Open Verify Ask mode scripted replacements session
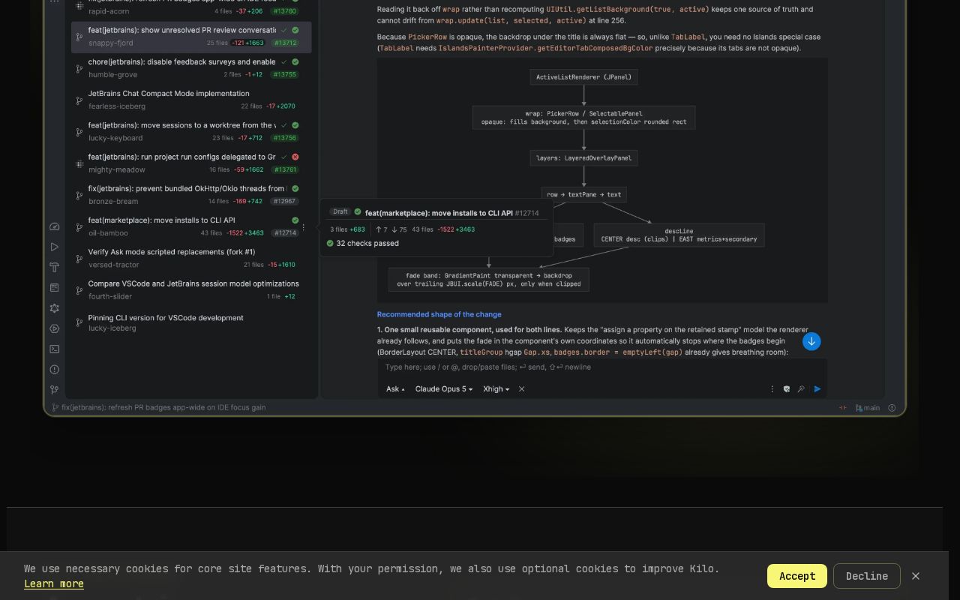960x600 pixels. pos(191,258)
